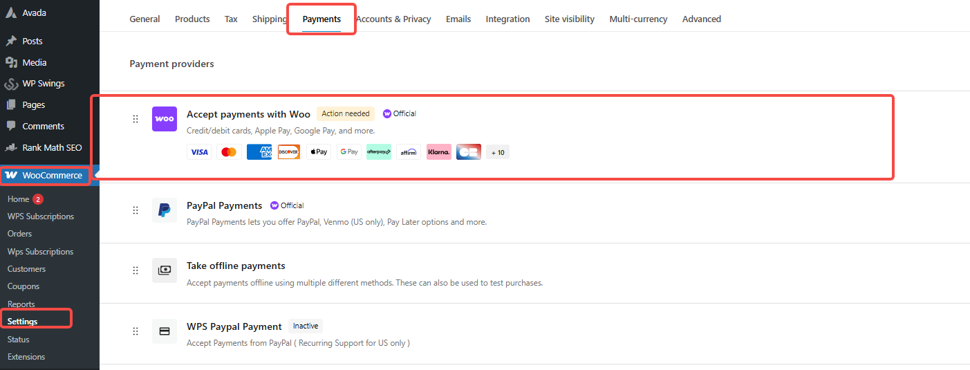
Task: Click the American Express logo
Action: [259, 152]
